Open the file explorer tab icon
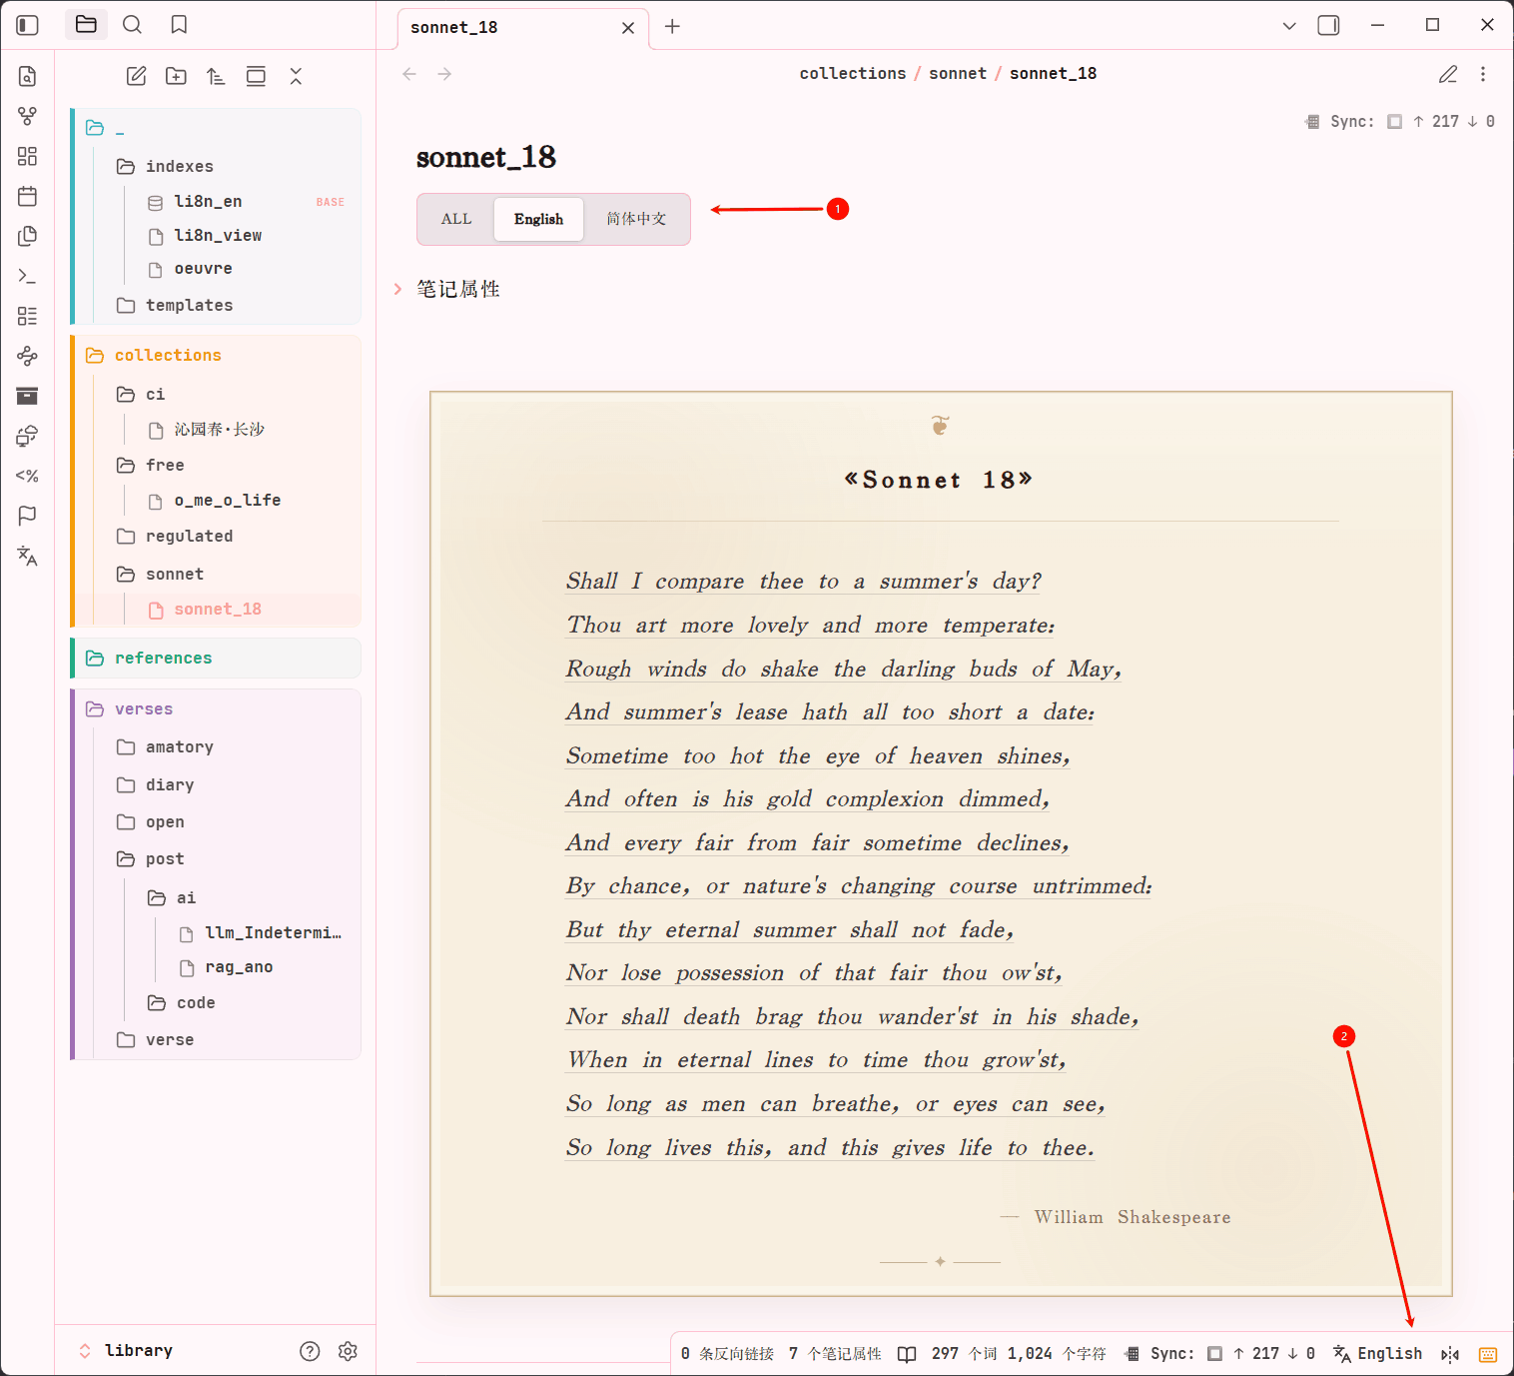1514x1376 pixels. pyautogui.click(x=86, y=25)
